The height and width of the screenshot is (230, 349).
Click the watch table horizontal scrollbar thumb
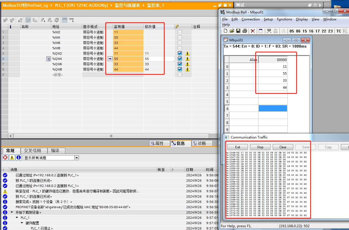tap(111, 136)
